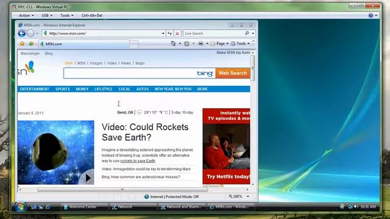Click the Print icon

[x=200, y=44]
